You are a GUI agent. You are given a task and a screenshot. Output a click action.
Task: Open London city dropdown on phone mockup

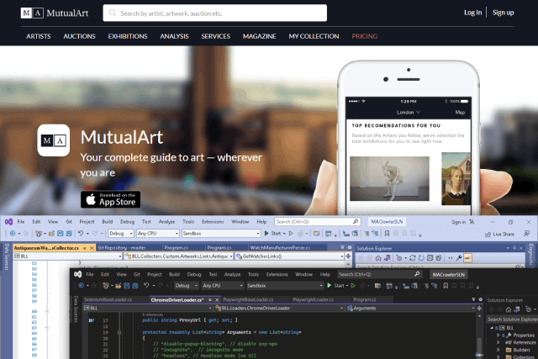(x=409, y=113)
